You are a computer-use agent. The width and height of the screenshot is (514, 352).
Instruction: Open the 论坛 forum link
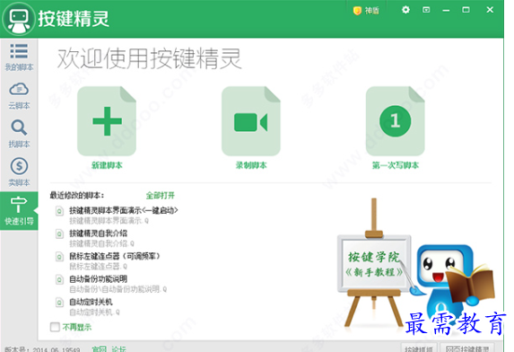point(118,349)
